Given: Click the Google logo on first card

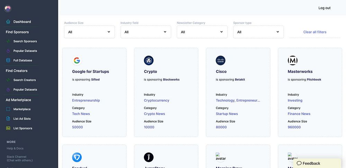Looking at the screenshot, I should (x=77, y=60).
